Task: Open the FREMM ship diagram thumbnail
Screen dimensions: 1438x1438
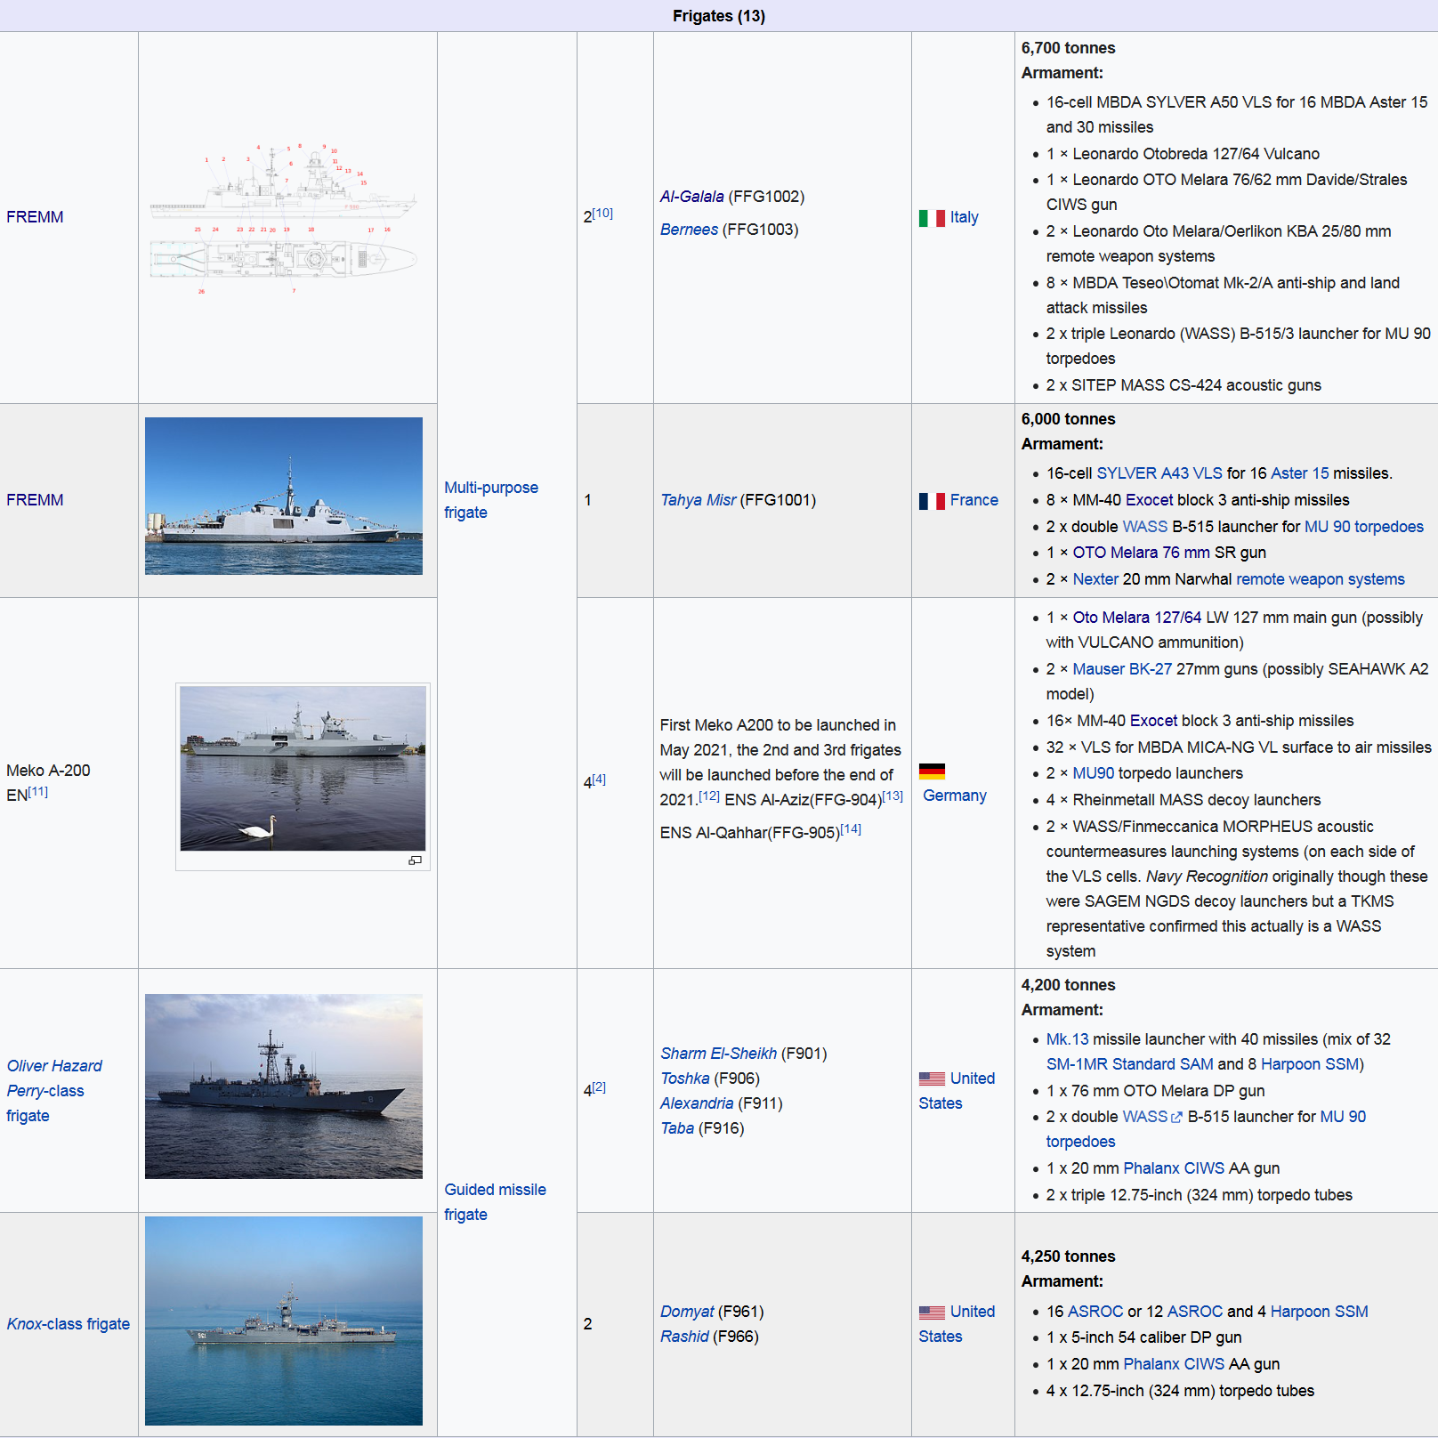Action: [x=284, y=218]
